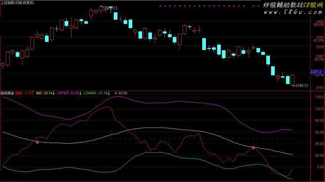Image resolution: width=325 pixels, height=182 pixels.
Task: Select the LOWER: -21.16 indicator label
Action: click(96, 93)
